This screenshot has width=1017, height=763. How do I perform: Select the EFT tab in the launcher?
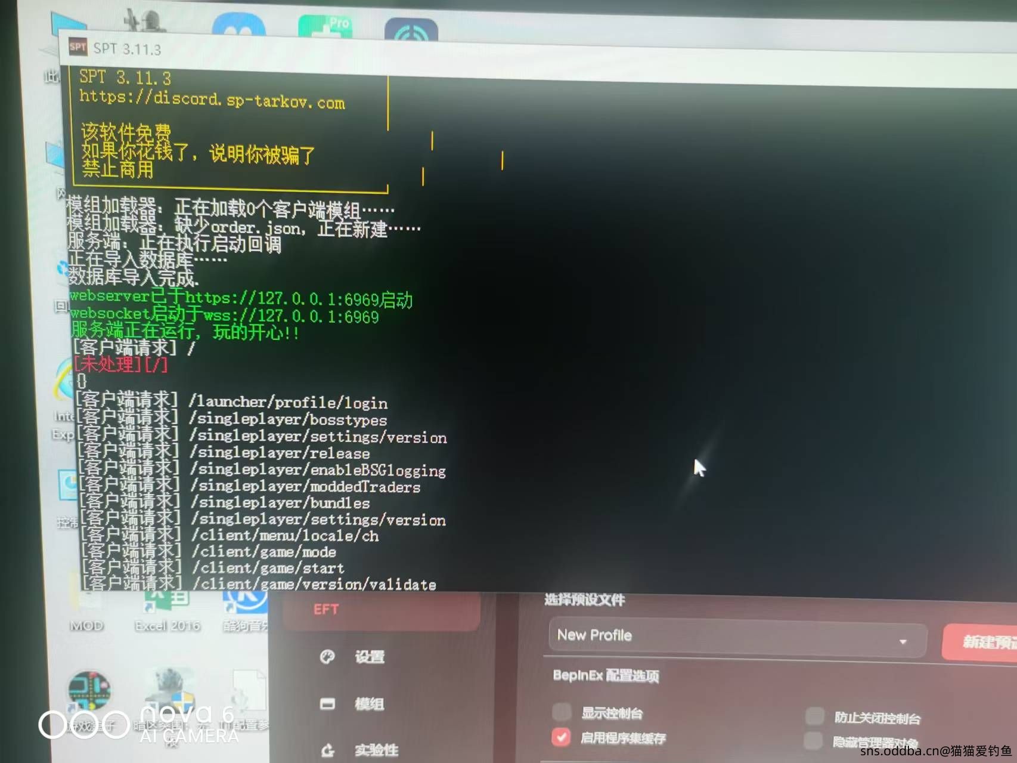point(382,611)
